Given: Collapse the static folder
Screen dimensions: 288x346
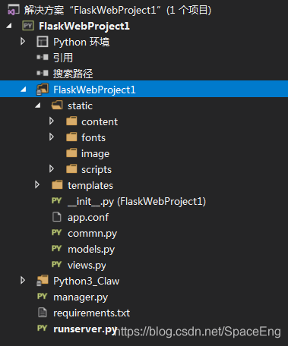Looking at the screenshot, I should (38, 105).
